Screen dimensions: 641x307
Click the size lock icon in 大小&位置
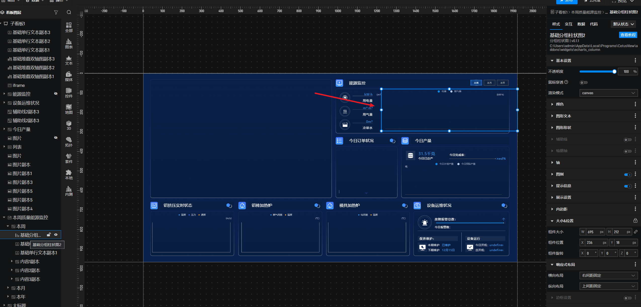point(635,221)
